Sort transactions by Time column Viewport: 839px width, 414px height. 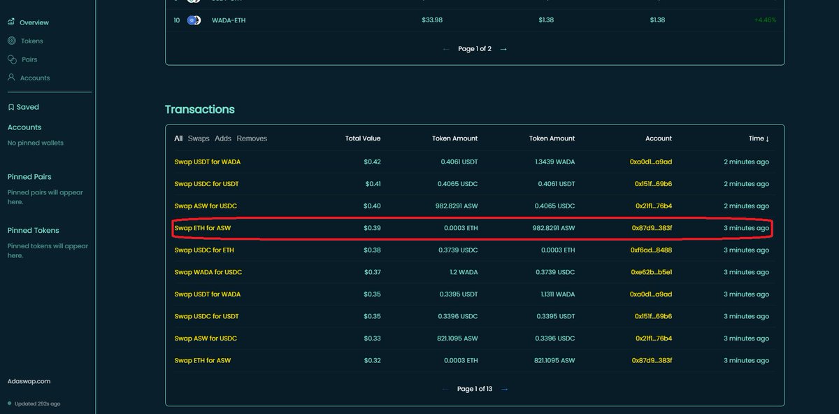[x=759, y=138]
